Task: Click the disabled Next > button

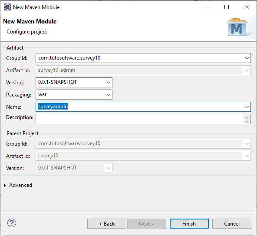Action: (147, 223)
